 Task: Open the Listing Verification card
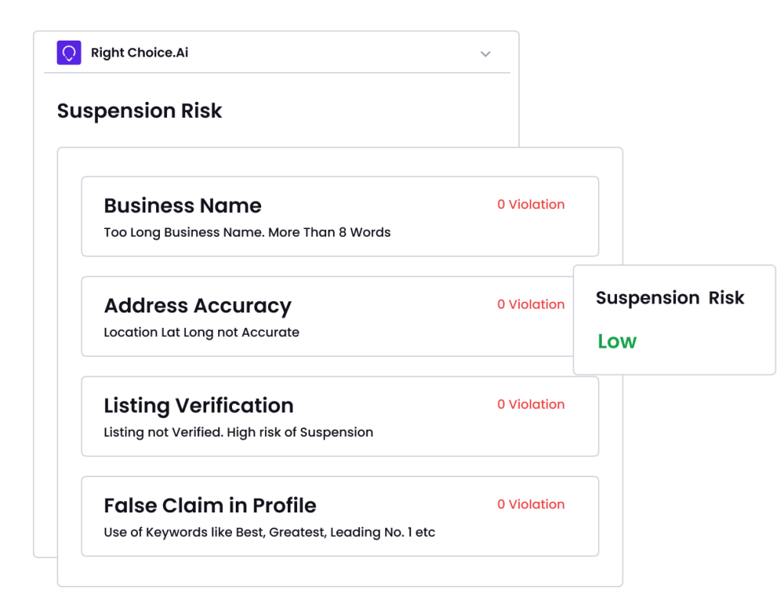[340, 417]
